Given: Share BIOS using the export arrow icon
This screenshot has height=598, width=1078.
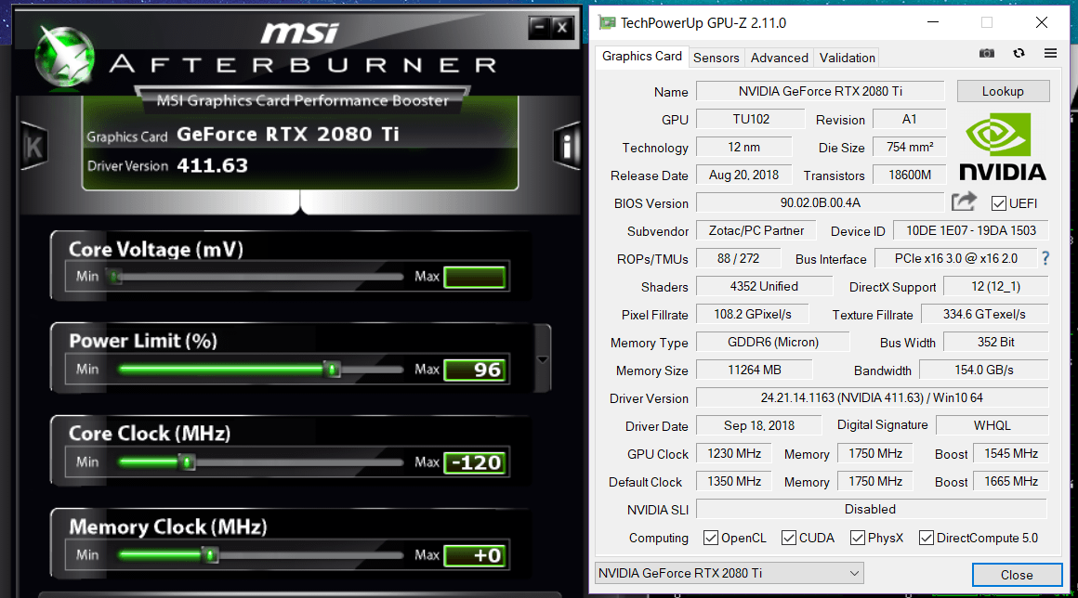Looking at the screenshot, I should pos(964,201).
